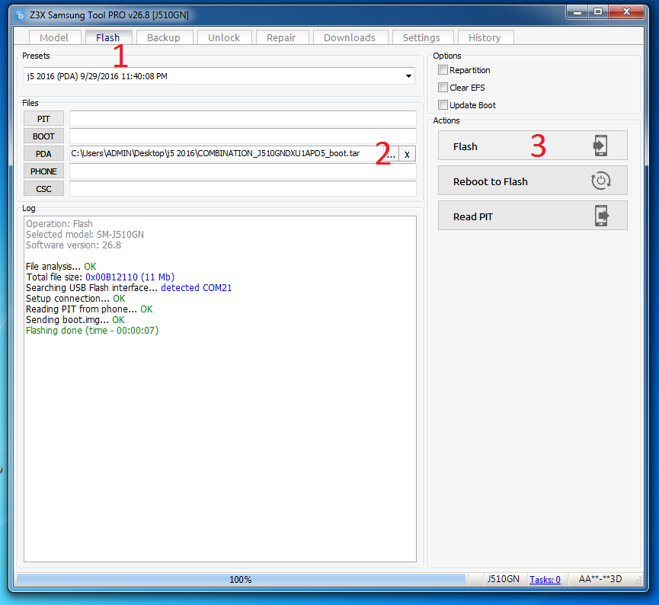Toggle the Update Boot checkbox
Image resolution: width=659 pixels, height=605 pixels.
click(443, 105)
